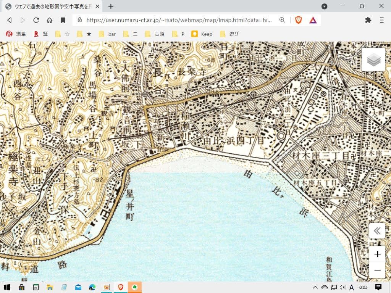The height and width of the screenshot is (293, 391).
Task: Click the 星ノ井町 label on map
Action: click(x=130, y=204)
